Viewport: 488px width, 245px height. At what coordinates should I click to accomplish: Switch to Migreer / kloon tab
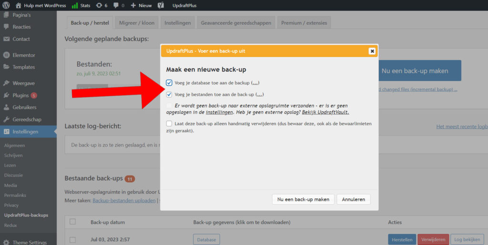point(137,23)
